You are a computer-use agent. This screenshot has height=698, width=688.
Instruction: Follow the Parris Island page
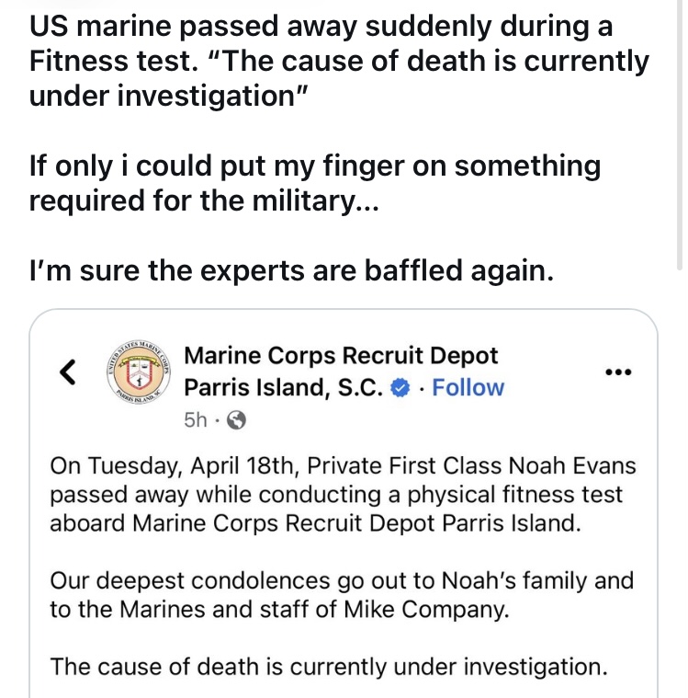click(468, 387)
